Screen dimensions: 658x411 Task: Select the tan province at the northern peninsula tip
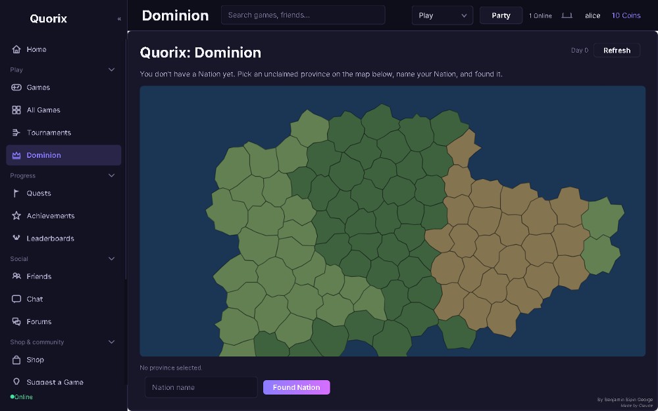tap(462, 148)
